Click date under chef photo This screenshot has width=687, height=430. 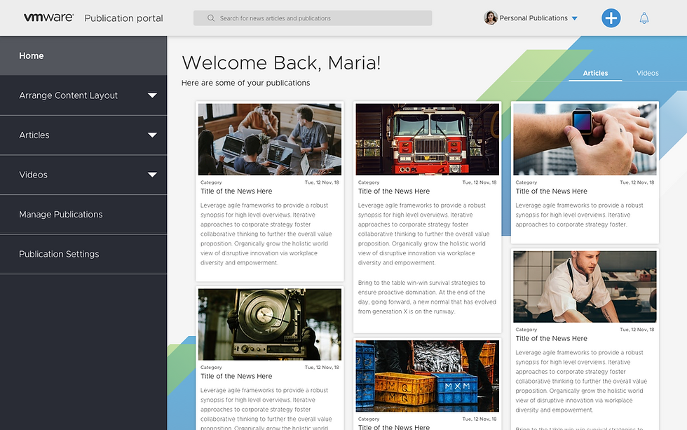(x=637, y=330)
